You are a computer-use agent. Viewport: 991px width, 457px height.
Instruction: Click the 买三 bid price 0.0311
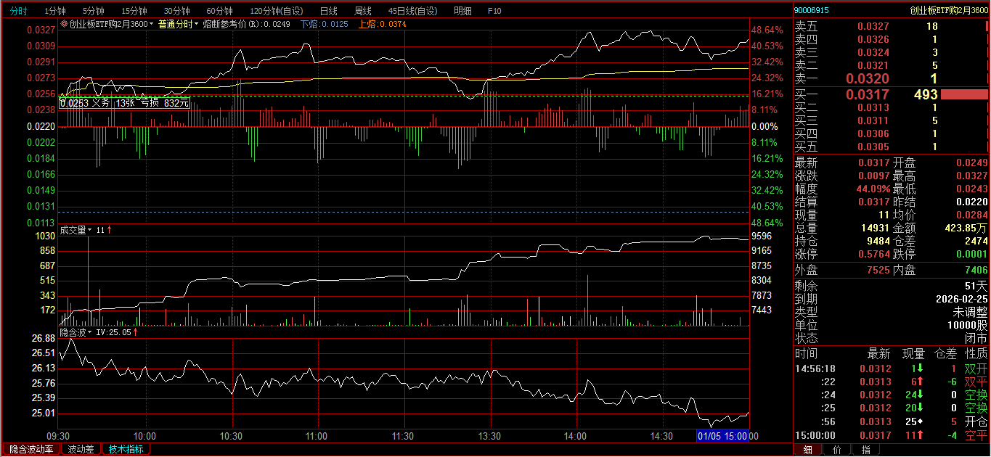tap(873, 120)
